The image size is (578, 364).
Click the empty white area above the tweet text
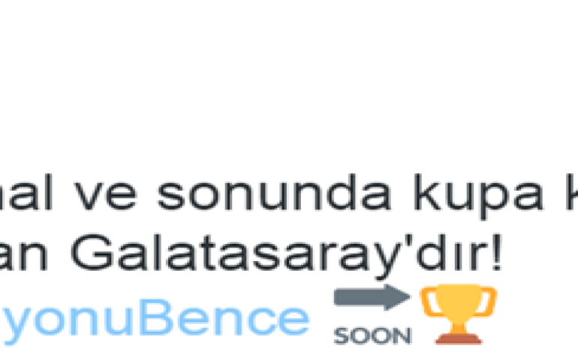[289, 81]
